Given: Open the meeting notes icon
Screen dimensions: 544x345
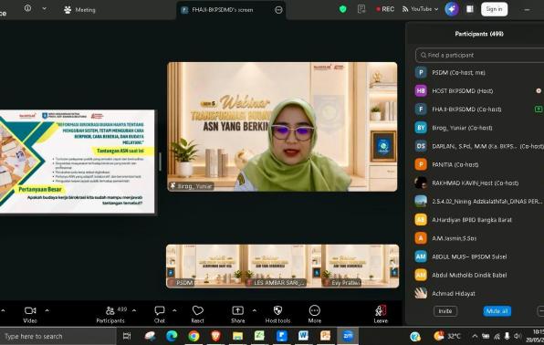Looking at the screenshot, I should point(361,9).
